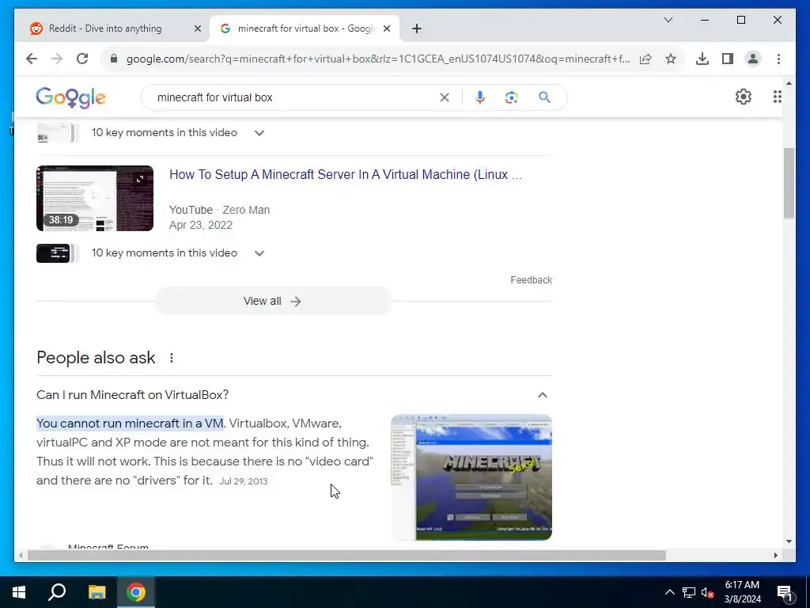The width and height of the screenshot is (810, 608).
Task: Bookmark this page with the star
Action: click(671, 59)
